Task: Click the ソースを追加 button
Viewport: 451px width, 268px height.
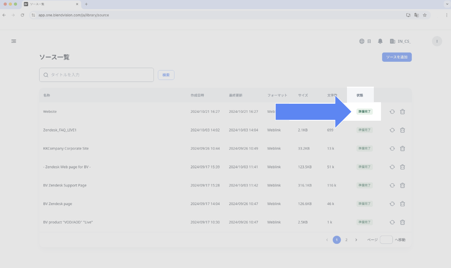Action: [397, 57]
